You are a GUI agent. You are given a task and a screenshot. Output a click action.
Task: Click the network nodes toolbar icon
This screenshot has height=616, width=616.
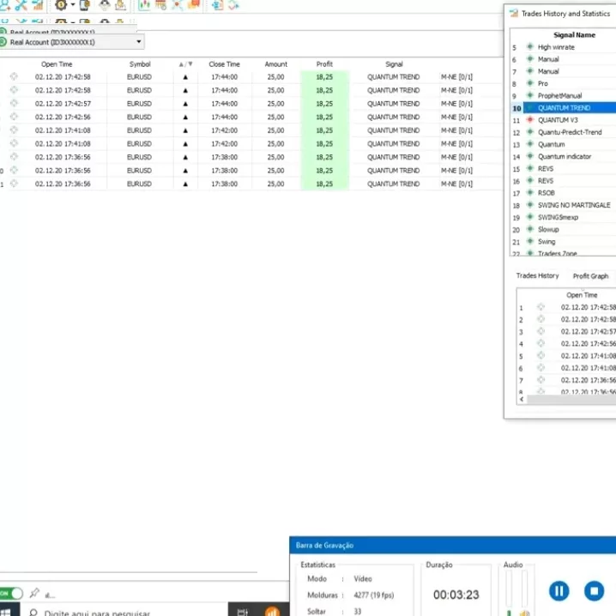coord(178,4)
